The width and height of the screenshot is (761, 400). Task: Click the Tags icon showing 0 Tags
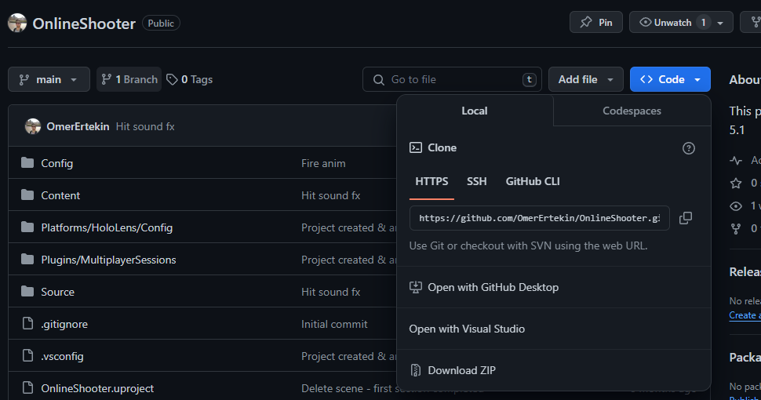[x=172, y=79]
